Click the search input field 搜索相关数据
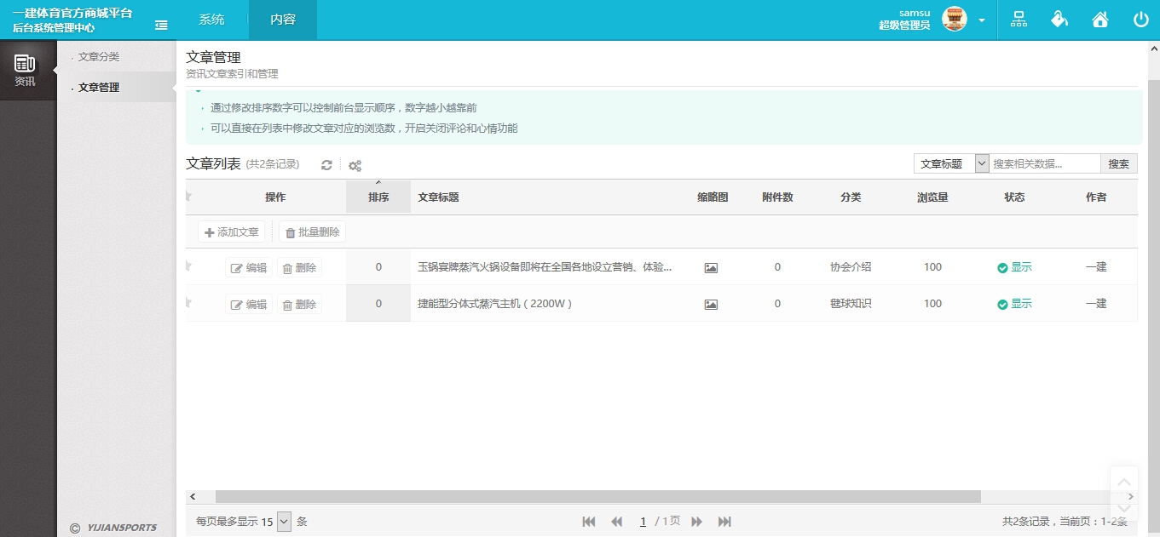1160x537 pixels. coord(1044,163)
